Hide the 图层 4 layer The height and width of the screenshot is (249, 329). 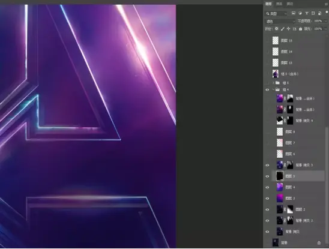click(267, 187)
